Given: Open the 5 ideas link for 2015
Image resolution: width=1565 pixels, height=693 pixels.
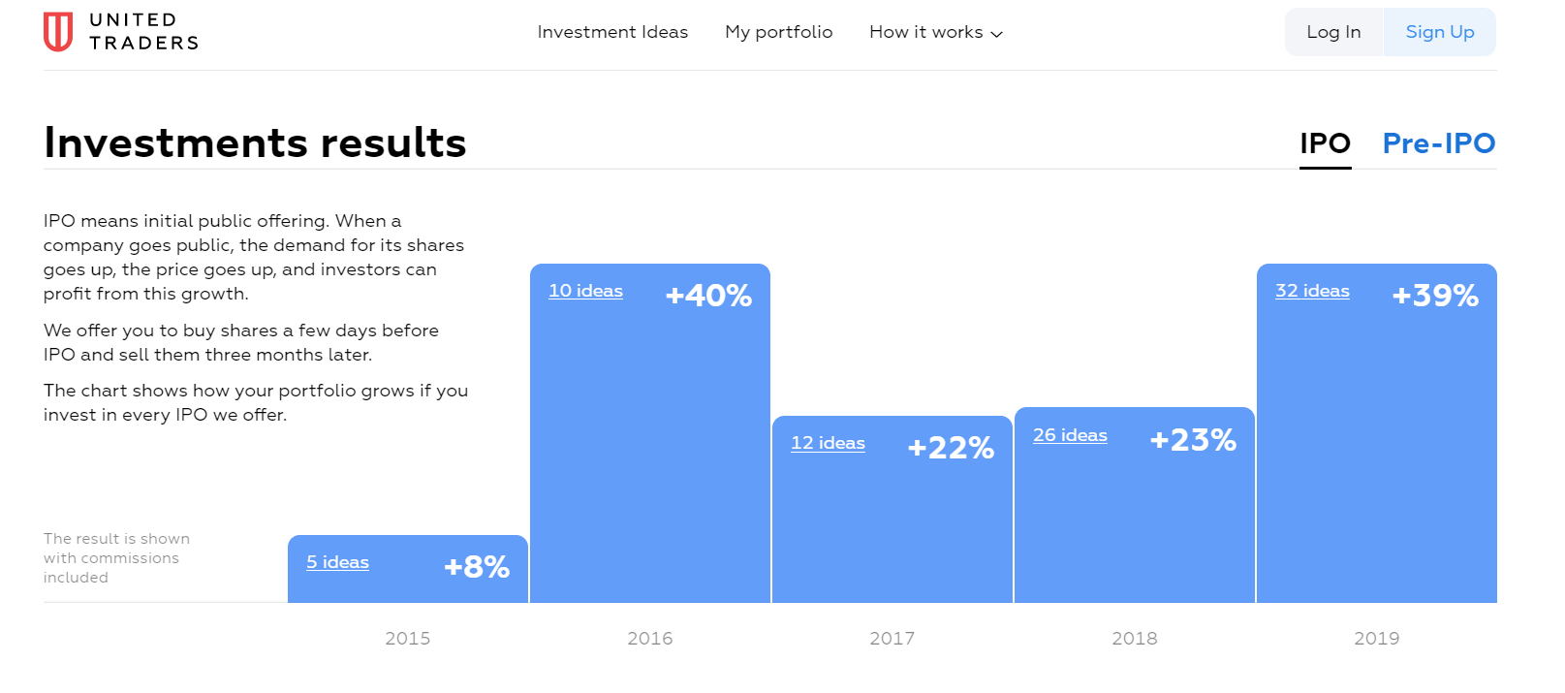Looking at the screenshot, I should [336, 562].
